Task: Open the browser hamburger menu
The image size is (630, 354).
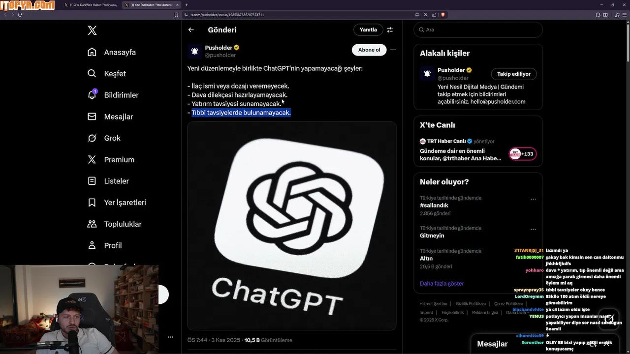Action: [625, 15]
